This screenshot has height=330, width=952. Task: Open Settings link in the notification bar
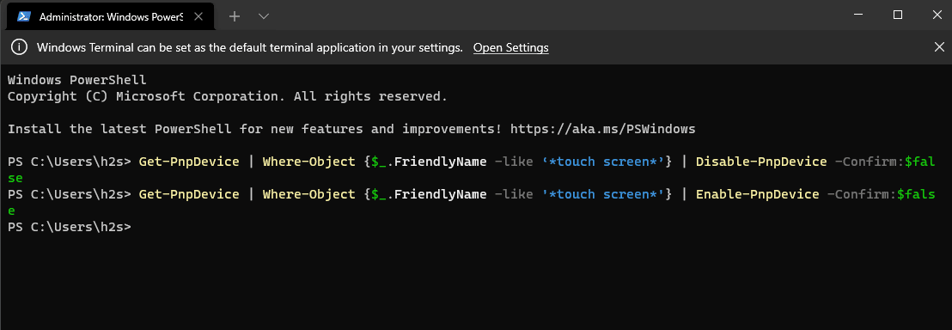point(510,47)
